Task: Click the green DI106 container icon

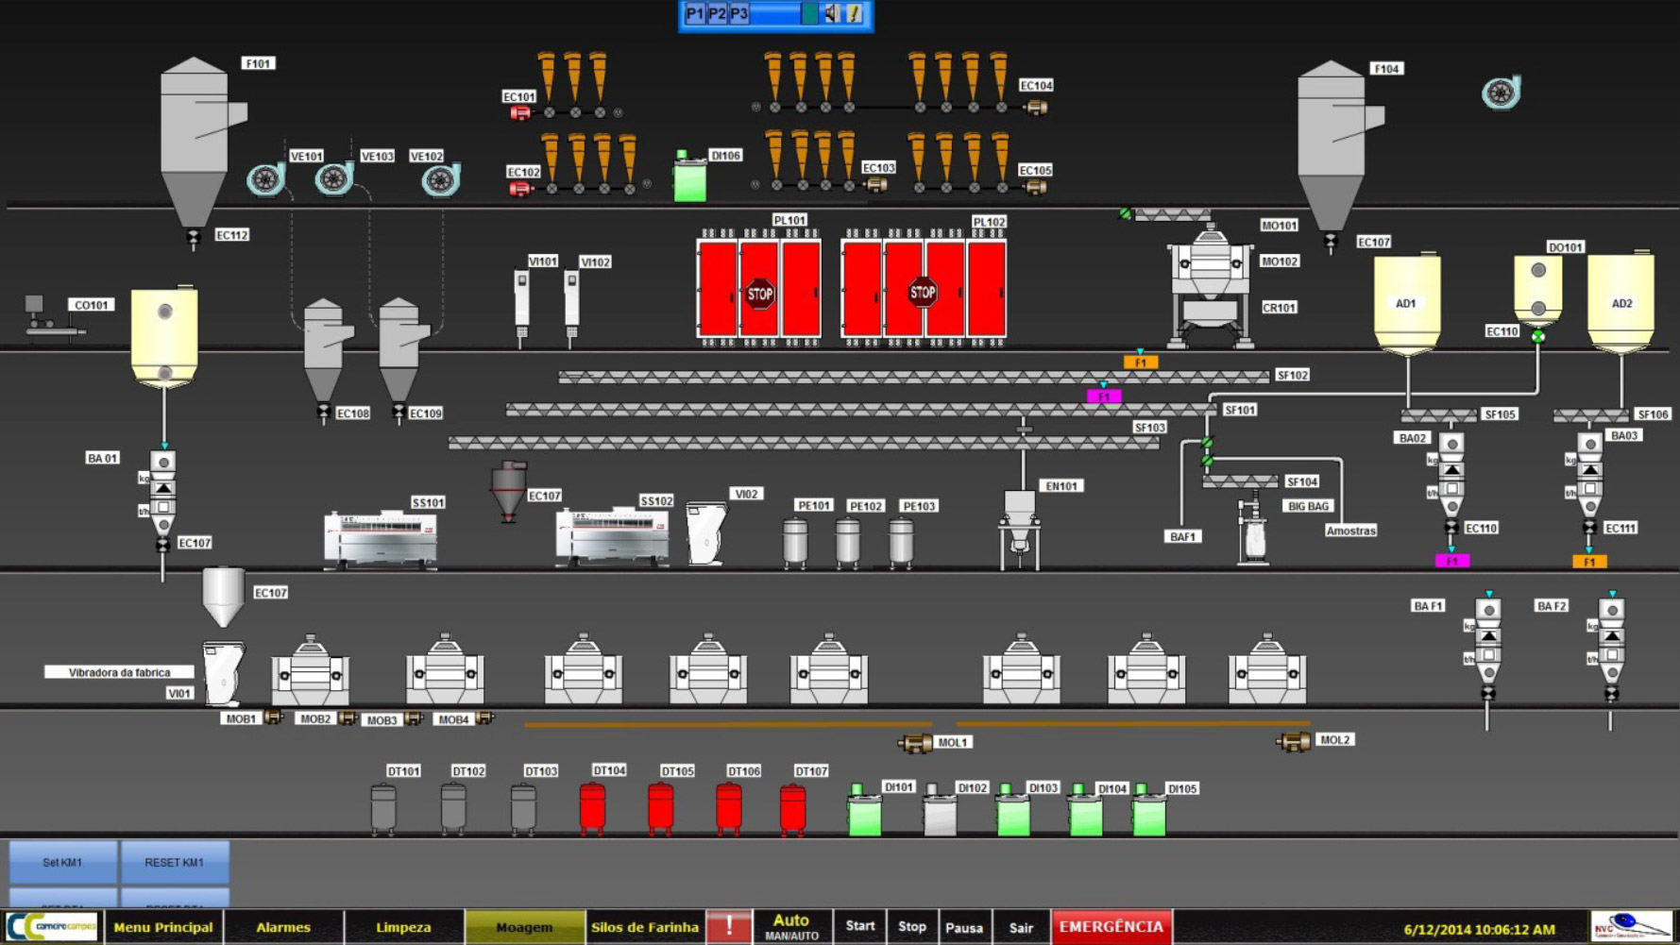Action: click(689, 177)
